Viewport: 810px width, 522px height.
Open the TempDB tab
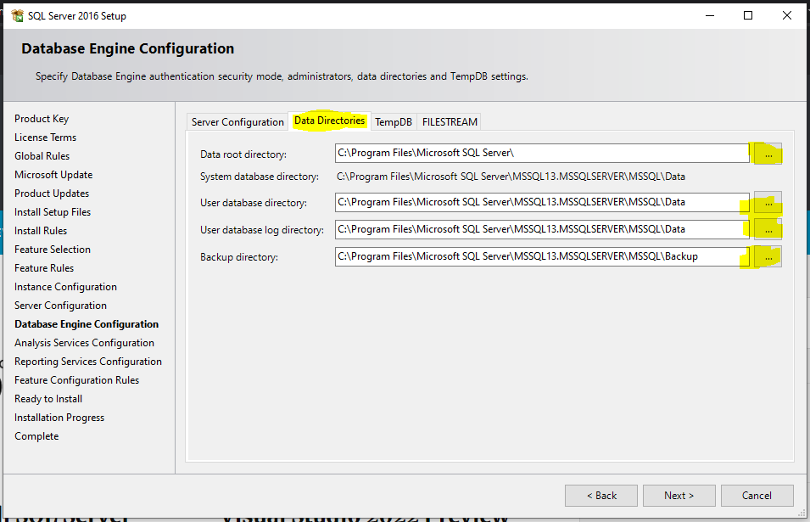[394, 122]
